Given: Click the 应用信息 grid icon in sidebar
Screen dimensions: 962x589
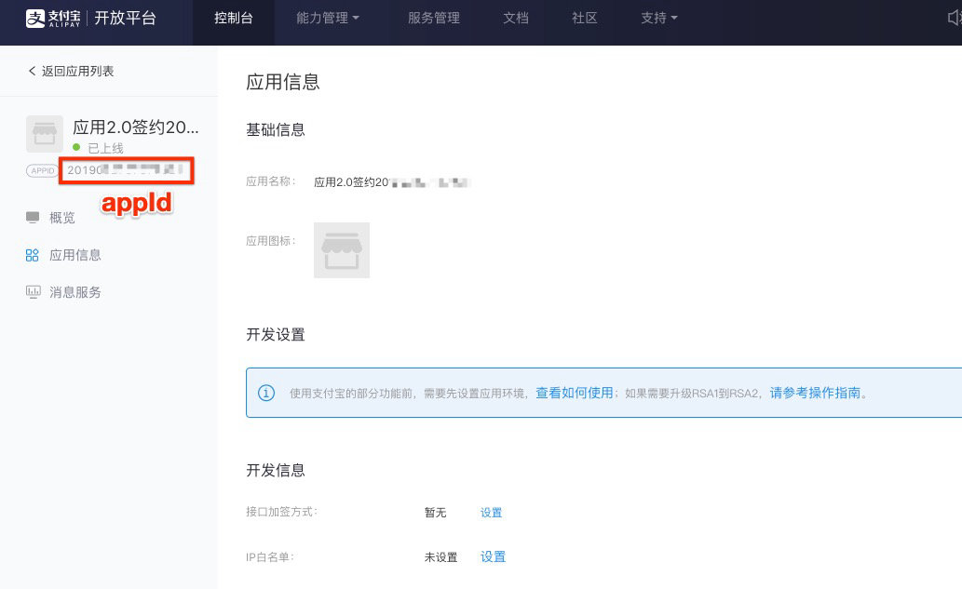Looking at the screenshot, I should tap(33, 255).
